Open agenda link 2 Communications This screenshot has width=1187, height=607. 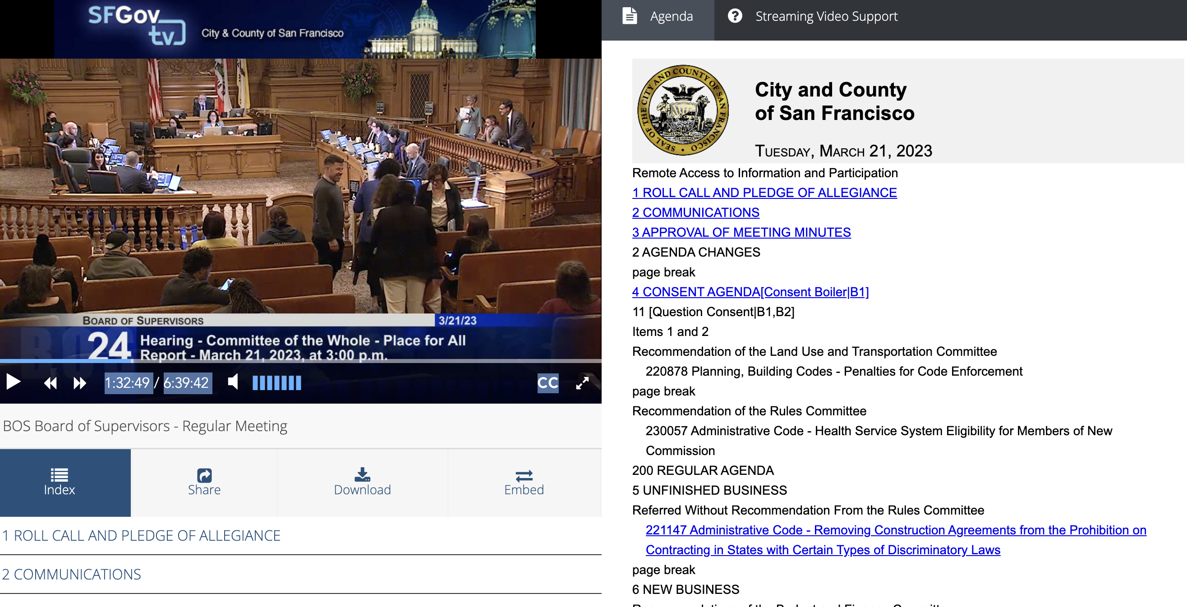pos(696,212)
